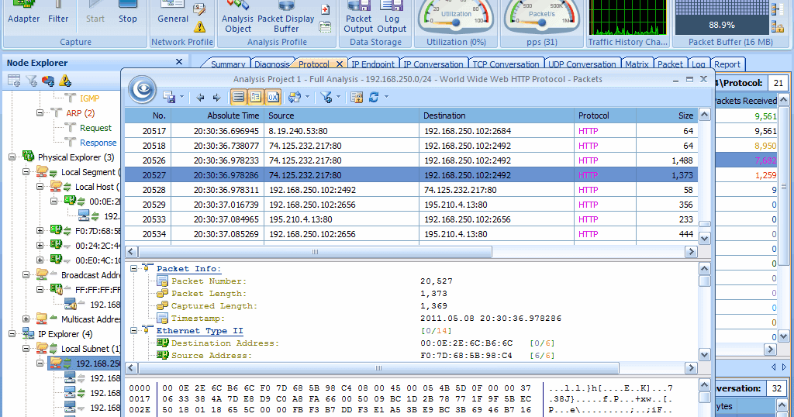Select the Broadcast Address tree item
Image resolution: width=794 pixels, height=417 pixels.
(x=91, y=275)
